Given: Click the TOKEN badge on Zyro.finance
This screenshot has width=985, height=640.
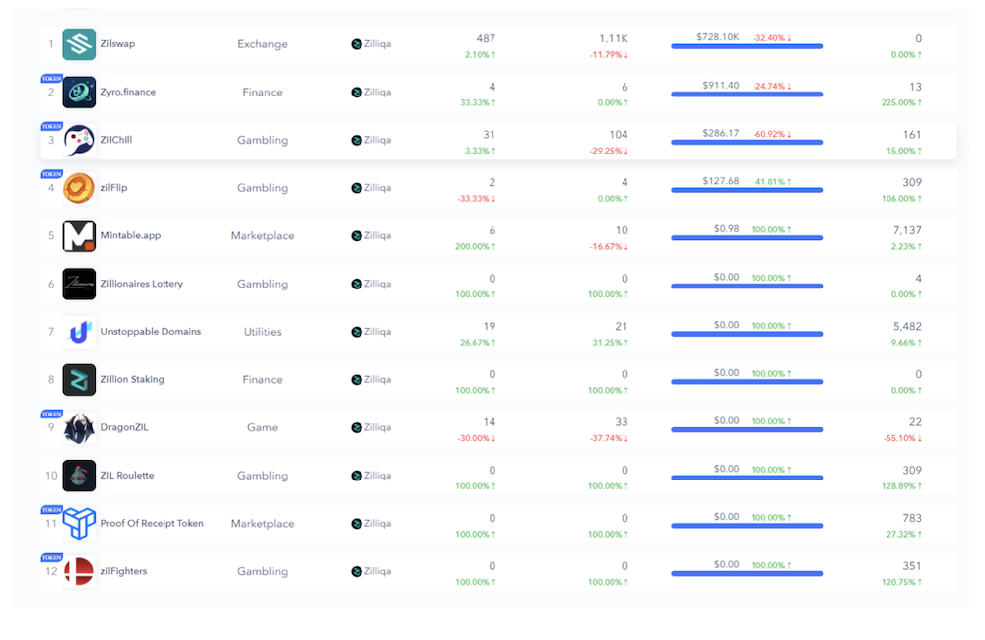Looking at the screenshot, I should pyautogui.click(x=51, y=79).
